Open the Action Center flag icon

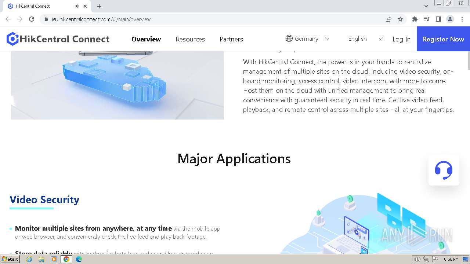click(435, 259)
